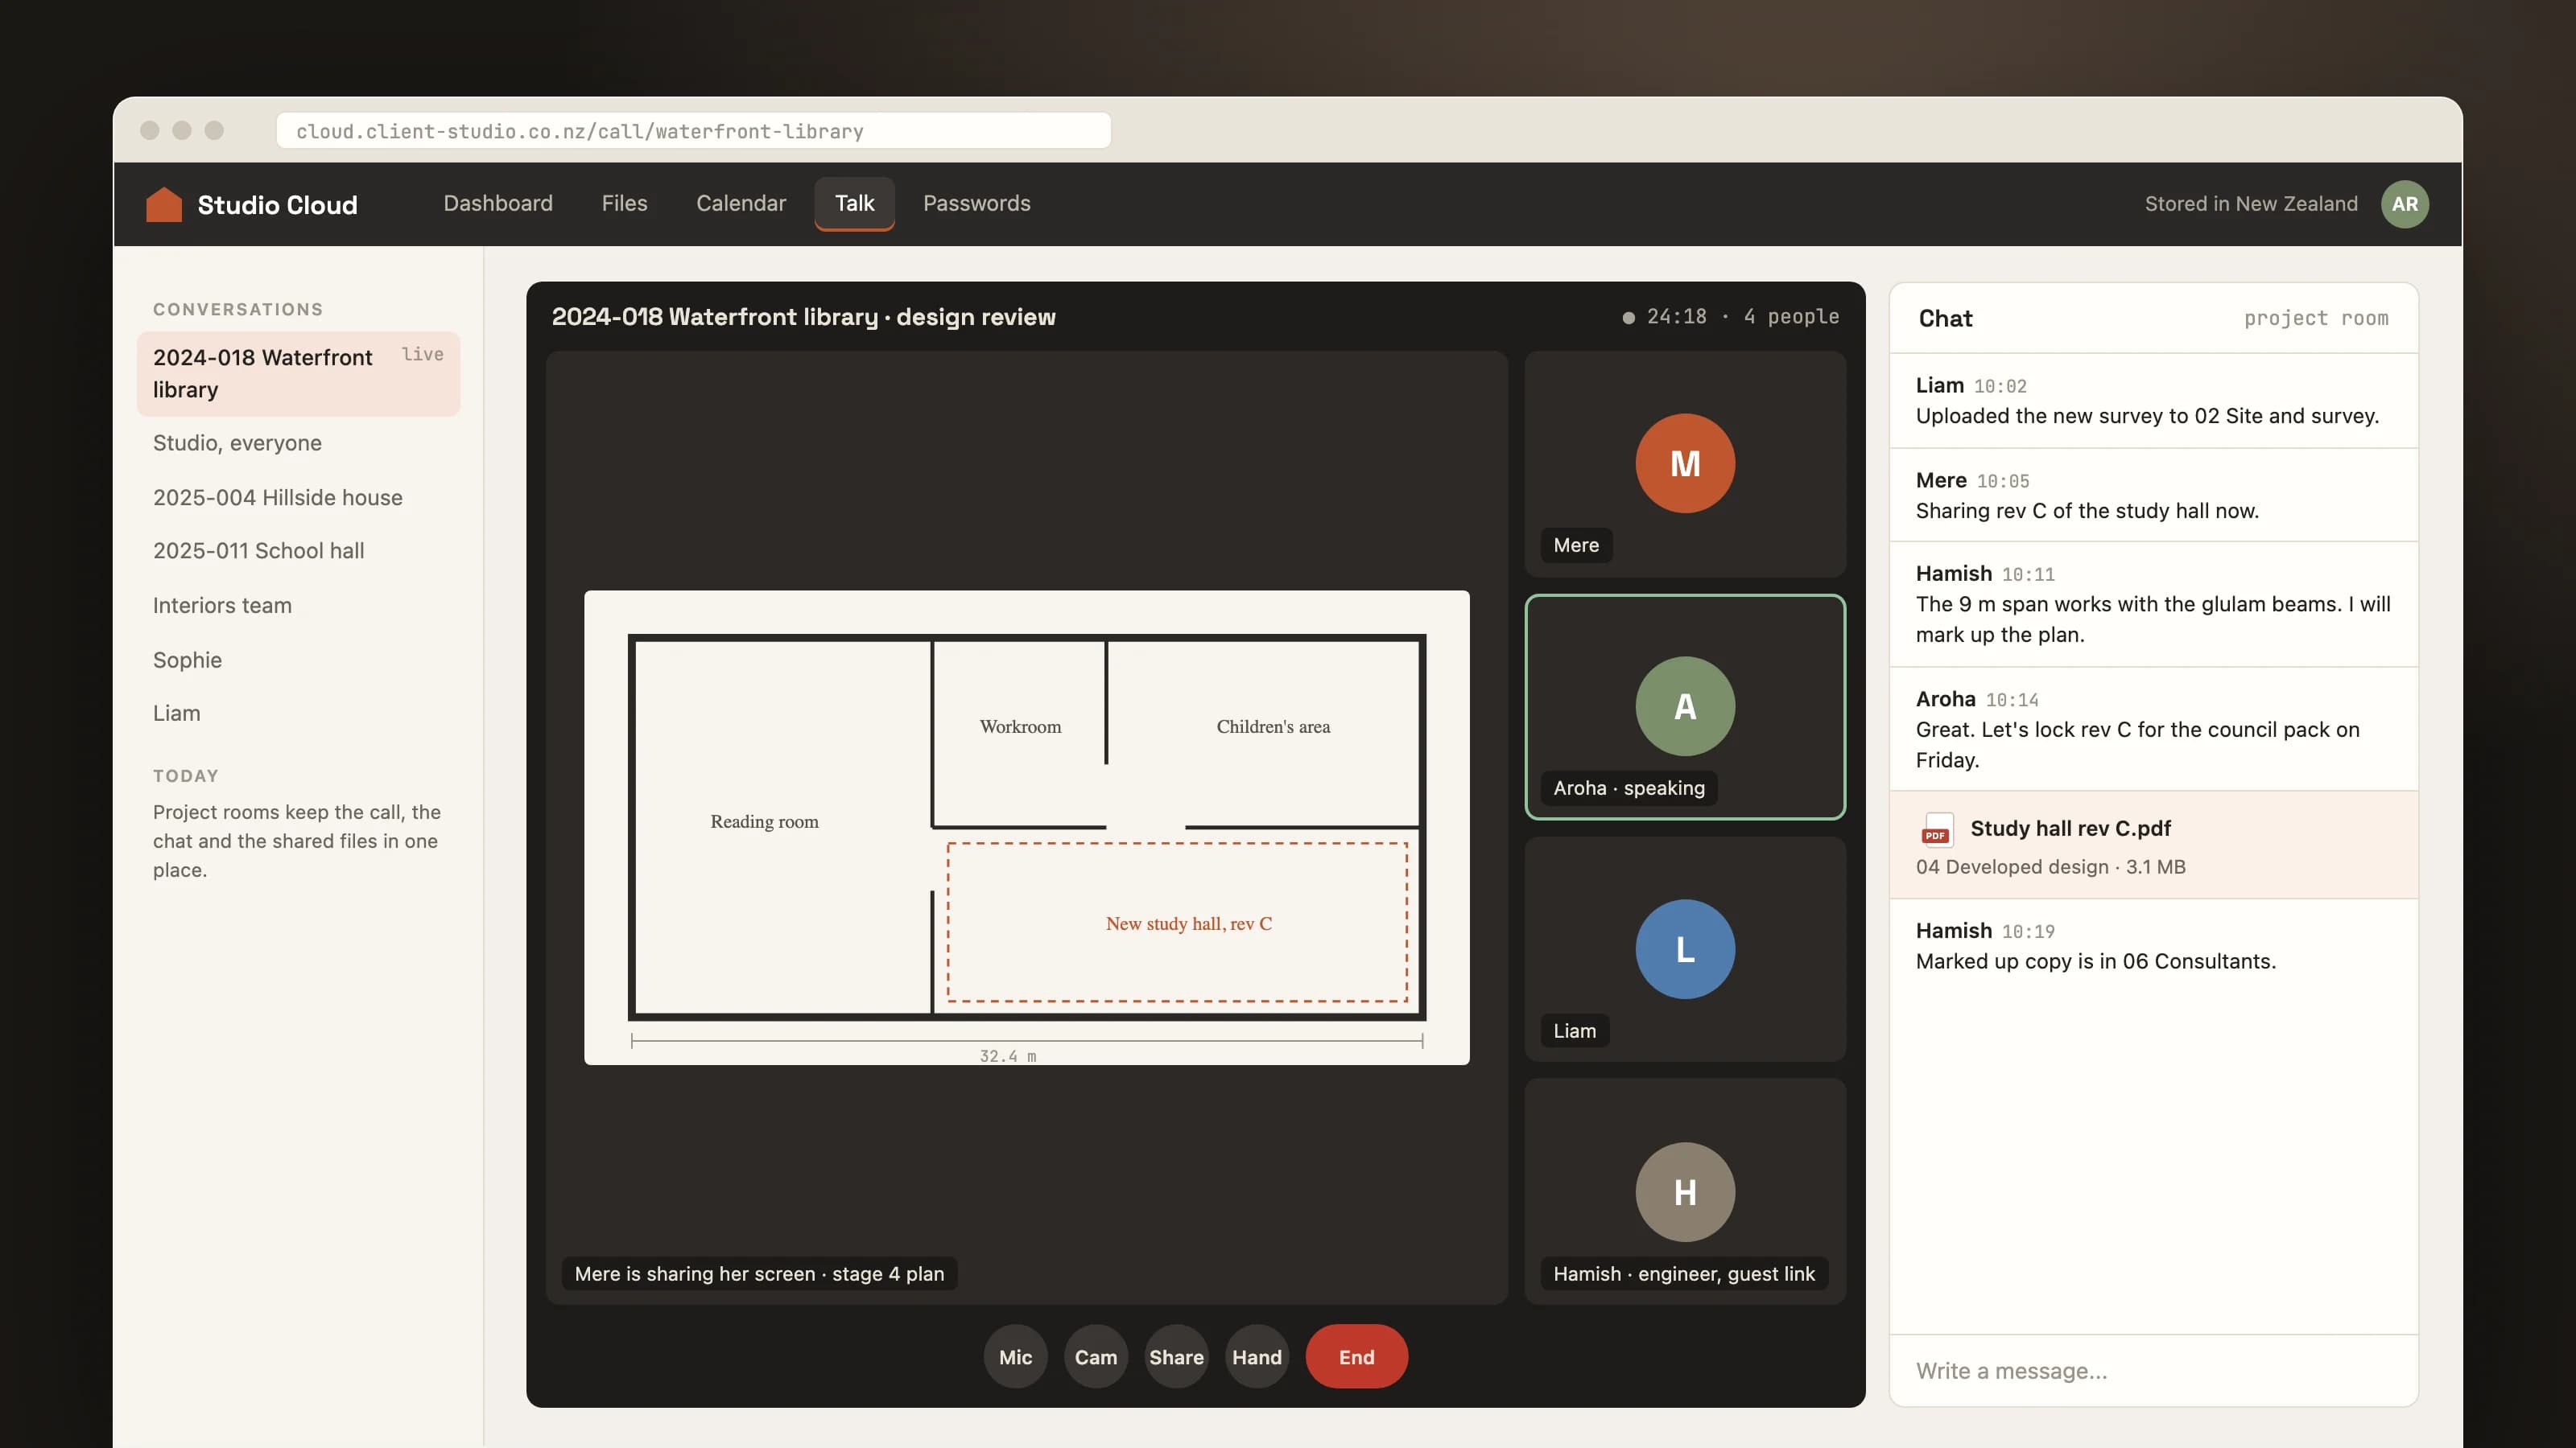
Task: Click Aroha's 10:14 council pack message
Action: [2153, 730]
